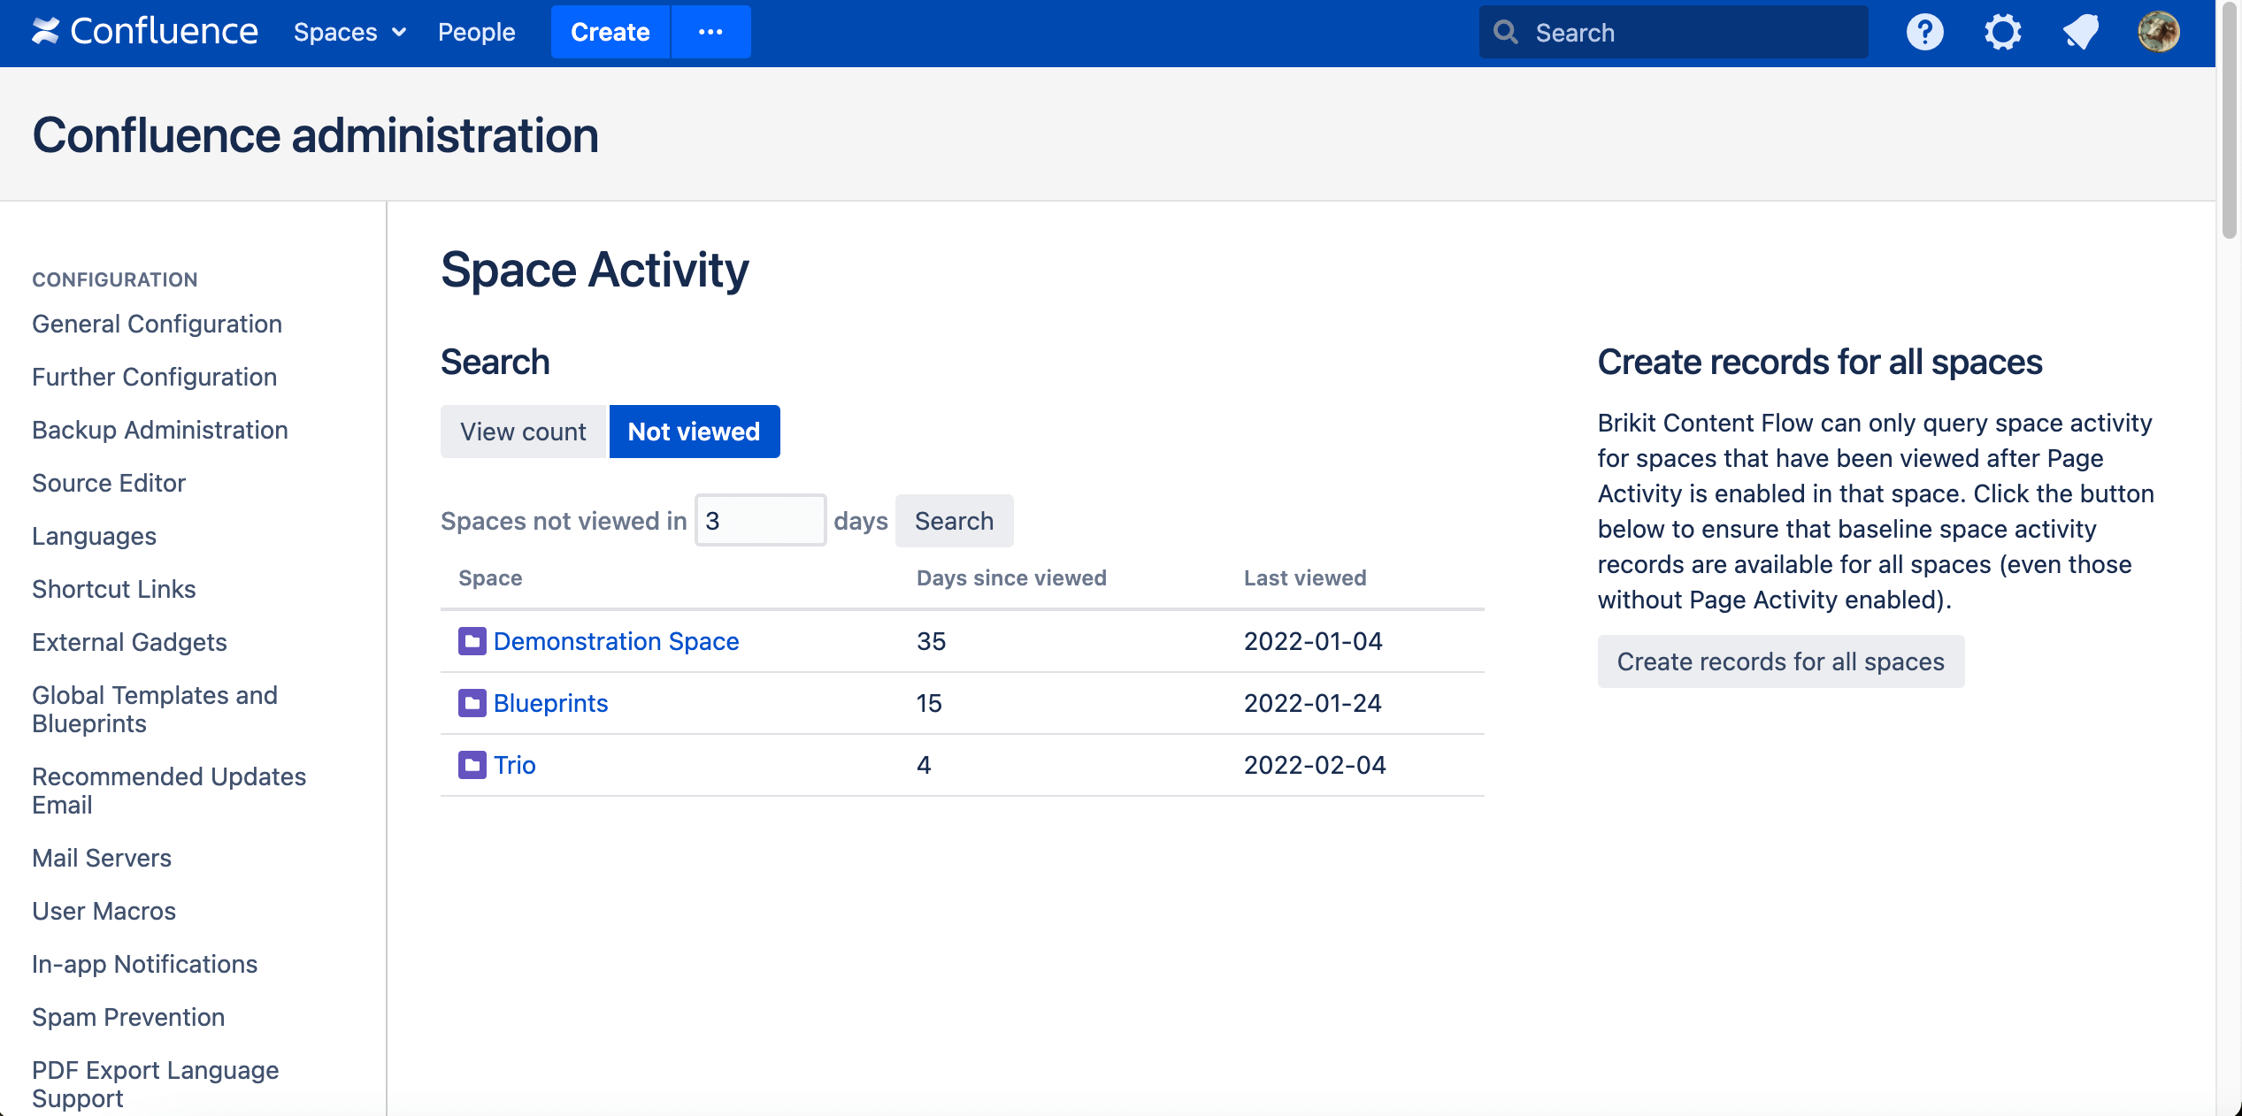Open Languages in sidebar
This screenshot has height=1116, width=2242.
(x=94, y=536)
